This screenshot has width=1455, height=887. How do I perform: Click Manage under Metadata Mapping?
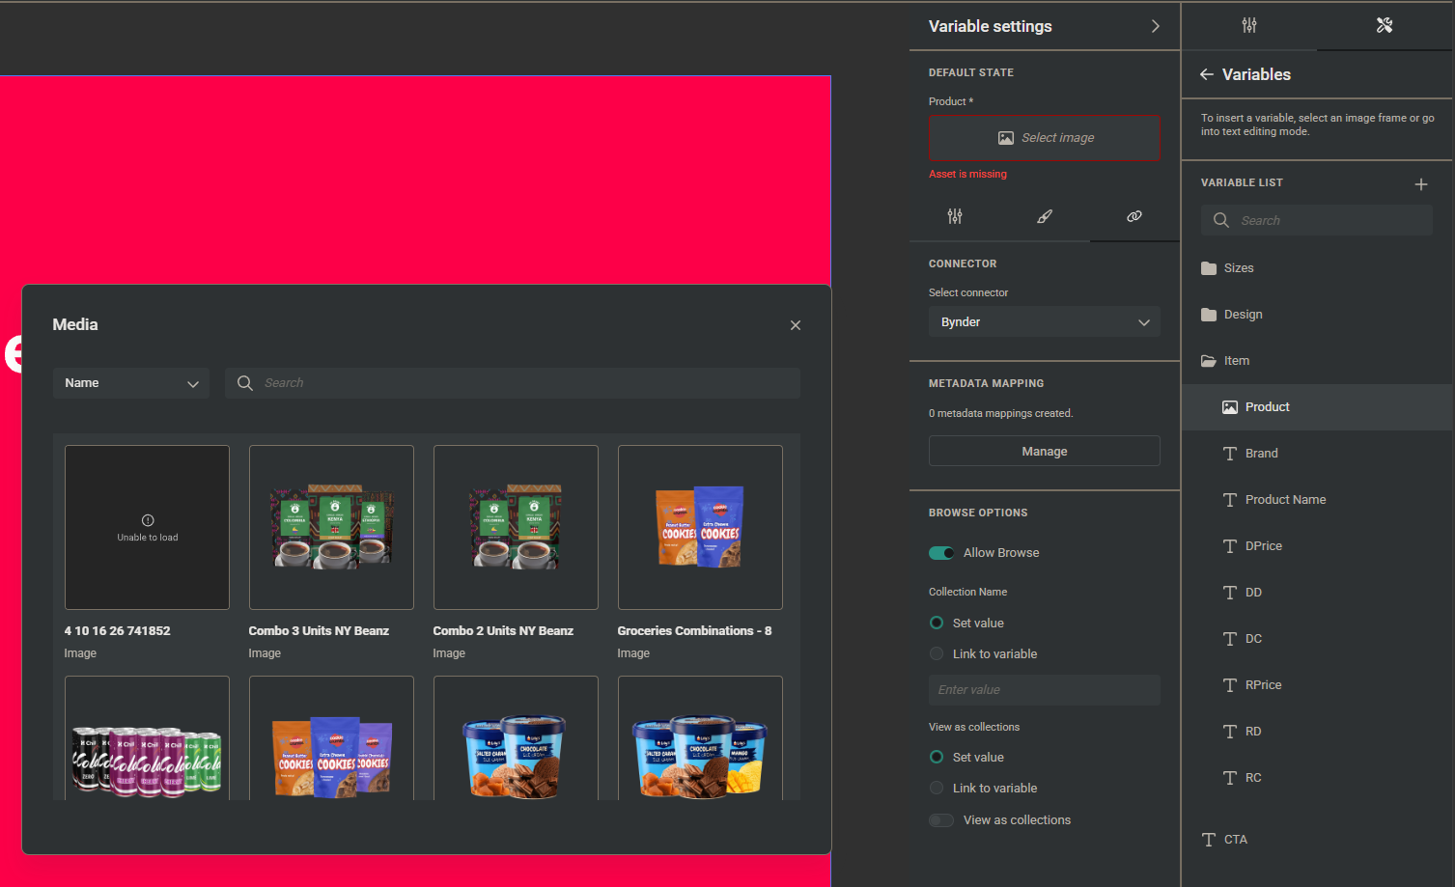[1044, 451]
